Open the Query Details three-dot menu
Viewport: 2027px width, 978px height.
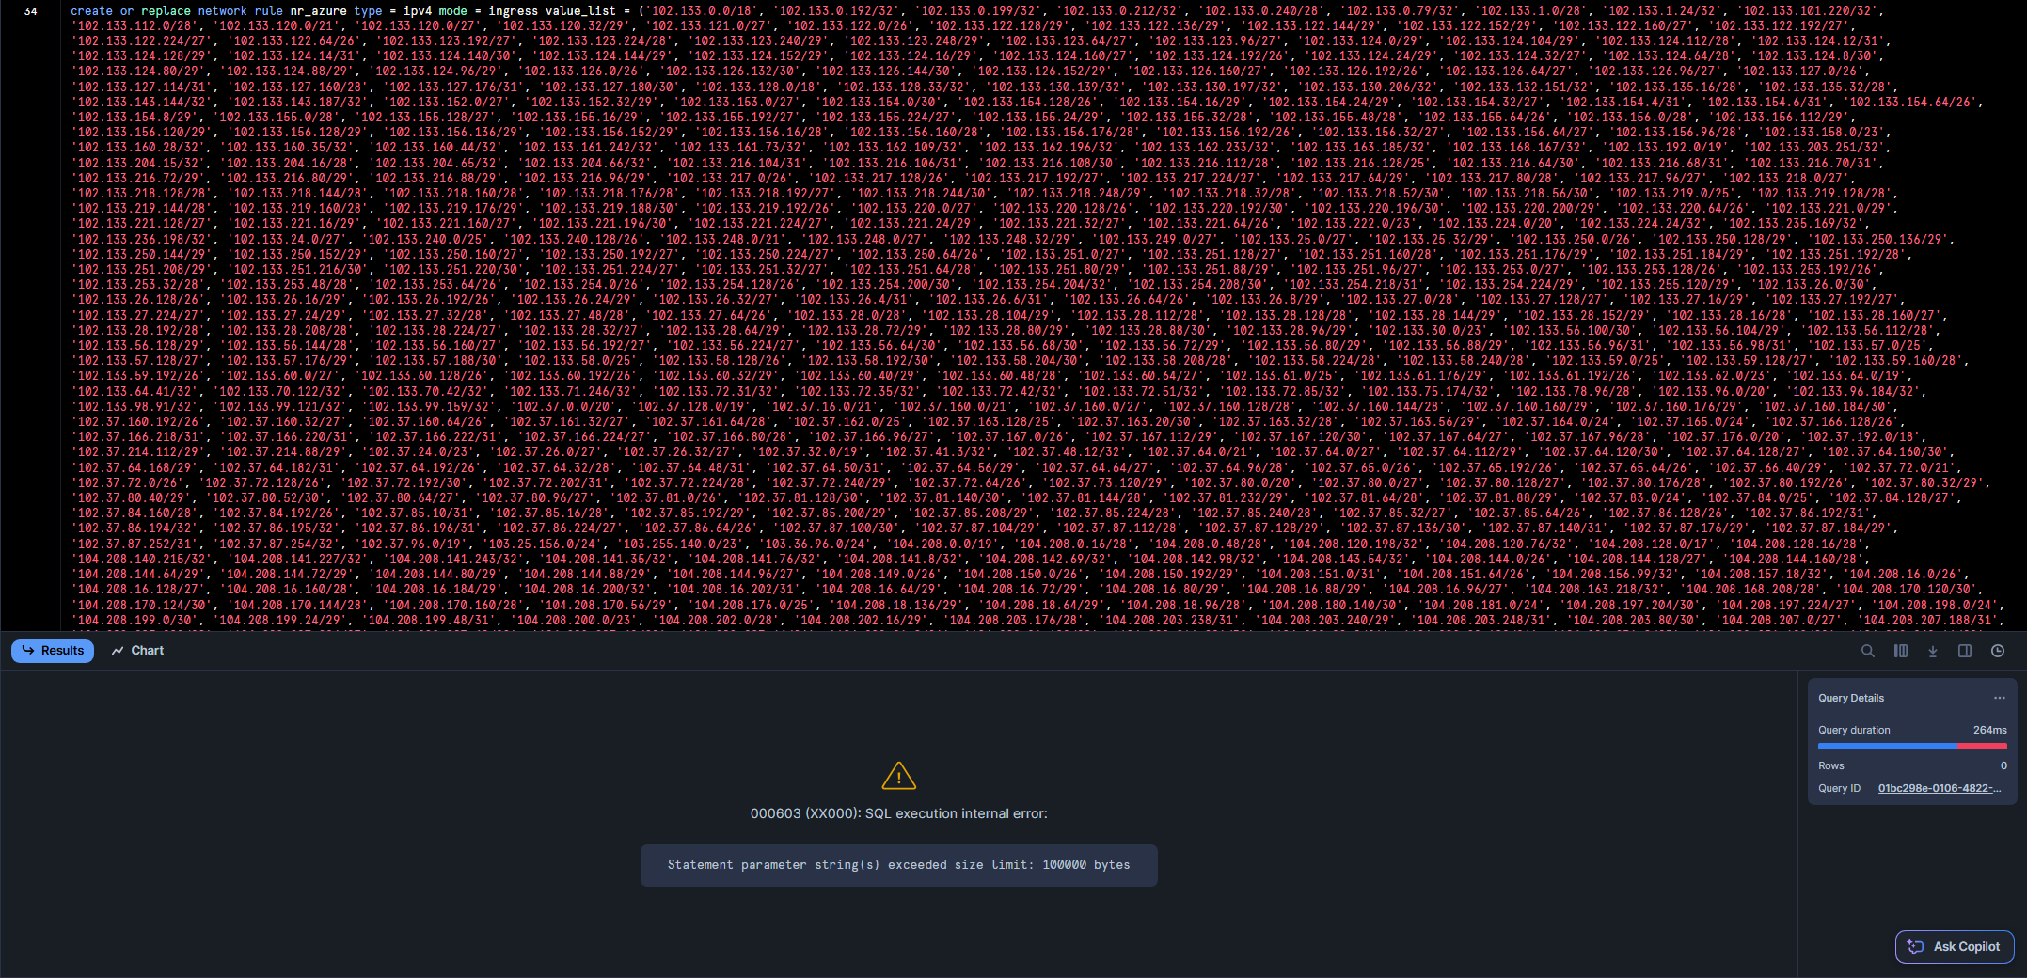(1999, 698)
